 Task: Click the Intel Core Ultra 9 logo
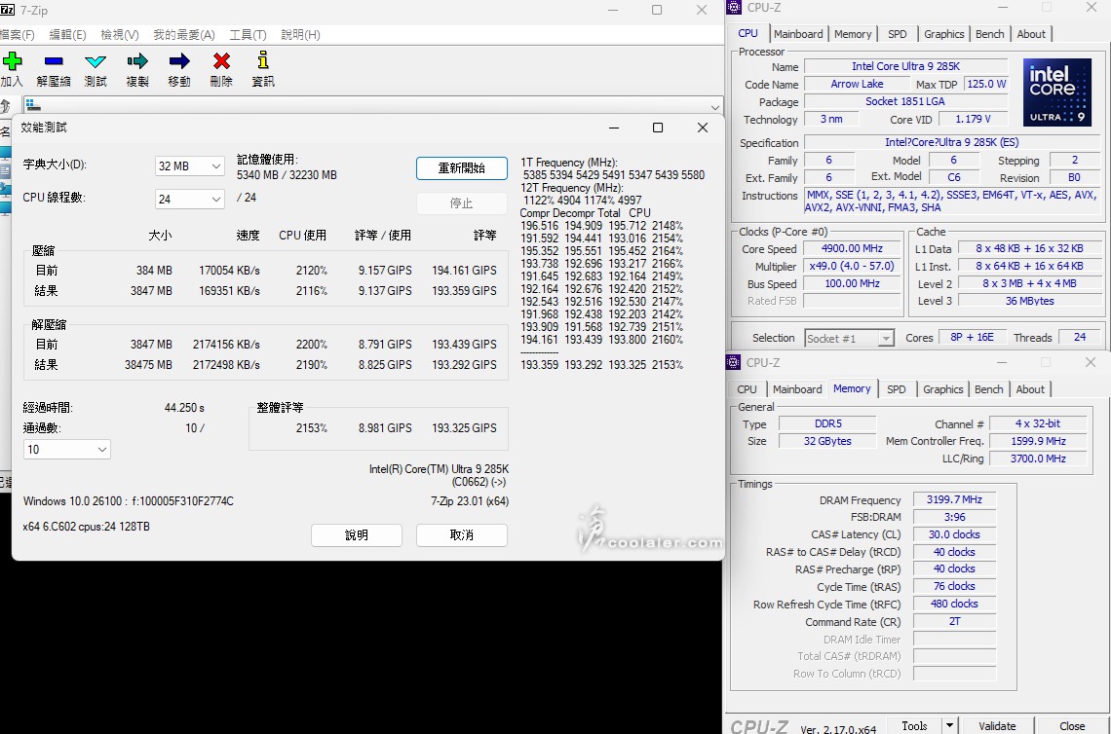(x=1058, y=92)
